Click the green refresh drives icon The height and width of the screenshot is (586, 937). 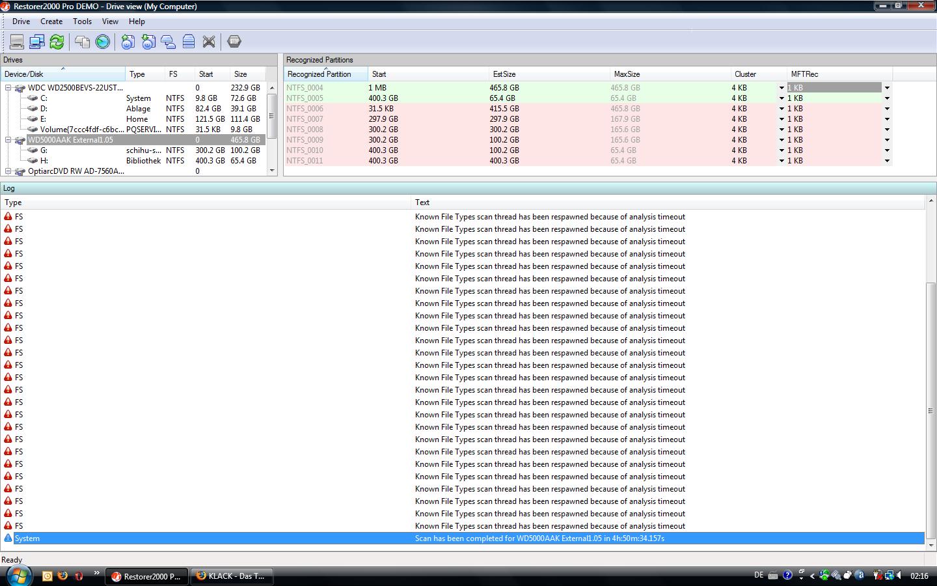point(57,42)
